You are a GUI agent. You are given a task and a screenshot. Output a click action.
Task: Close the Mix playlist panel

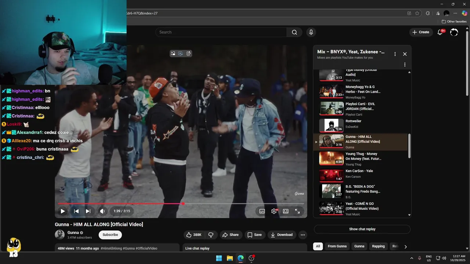405,54
